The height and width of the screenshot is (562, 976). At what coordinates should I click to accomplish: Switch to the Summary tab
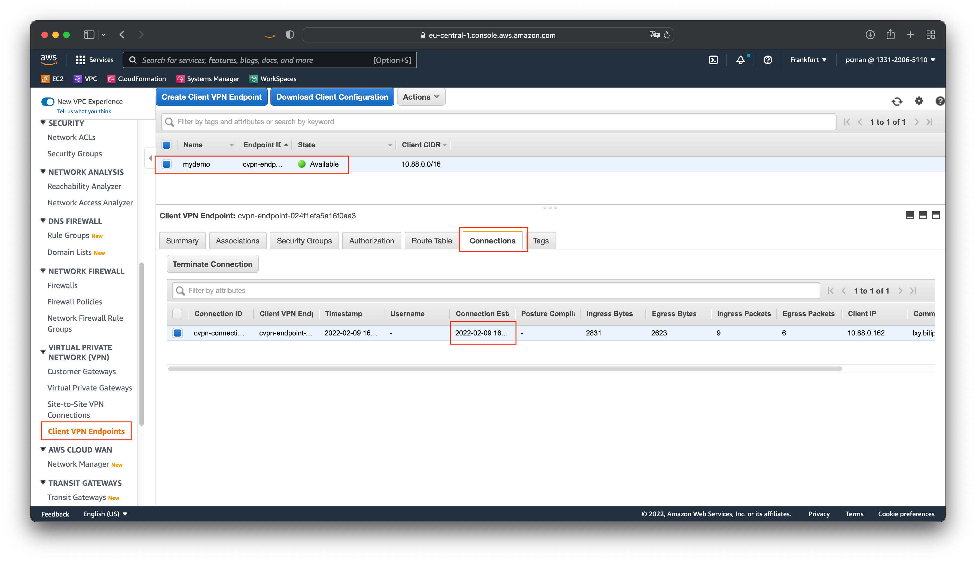click(182, 241)
